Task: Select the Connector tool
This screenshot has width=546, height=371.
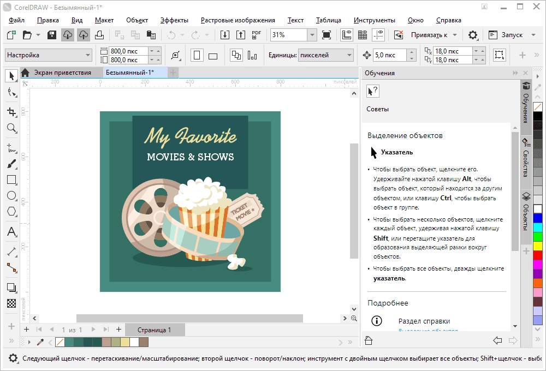Action: point(11,268)
